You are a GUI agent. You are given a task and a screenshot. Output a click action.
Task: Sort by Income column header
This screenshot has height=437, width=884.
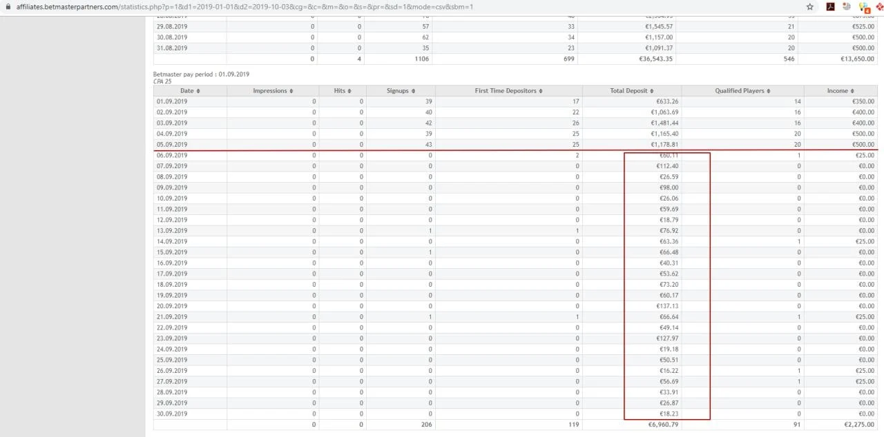point(840,91)
